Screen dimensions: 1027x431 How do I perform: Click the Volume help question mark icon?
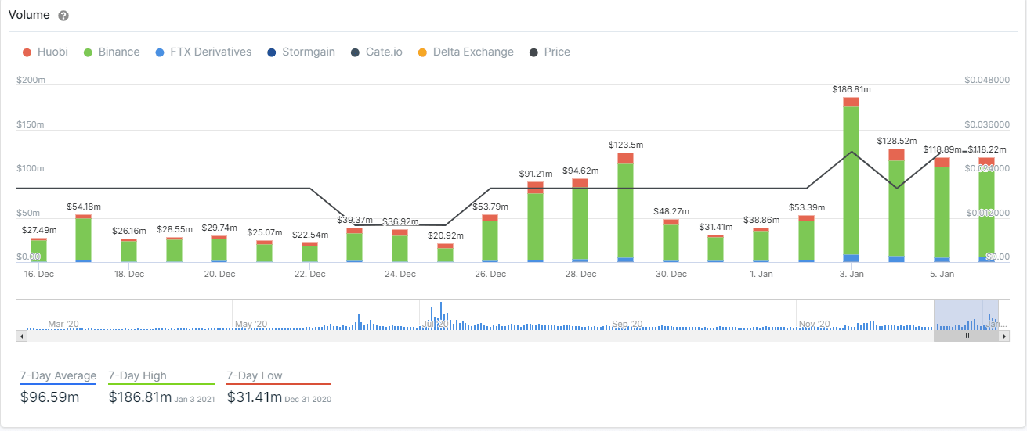(x=63, y=16)
